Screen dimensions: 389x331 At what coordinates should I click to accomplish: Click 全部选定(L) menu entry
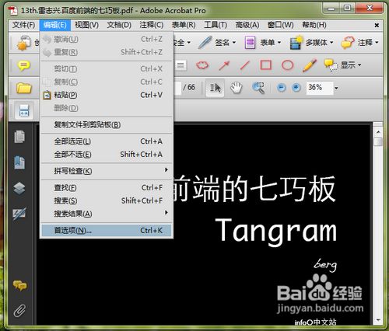pos(107,141)
